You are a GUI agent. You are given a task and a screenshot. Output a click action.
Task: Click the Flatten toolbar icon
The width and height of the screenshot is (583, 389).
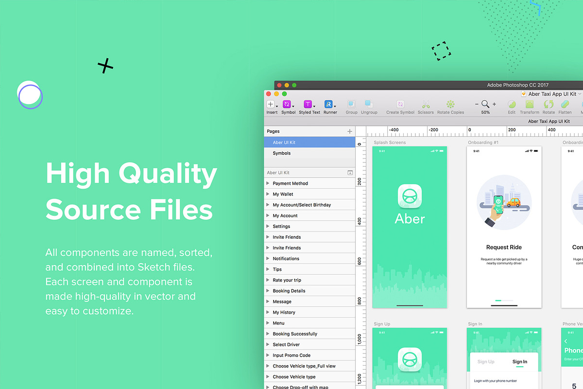point(565,104)
